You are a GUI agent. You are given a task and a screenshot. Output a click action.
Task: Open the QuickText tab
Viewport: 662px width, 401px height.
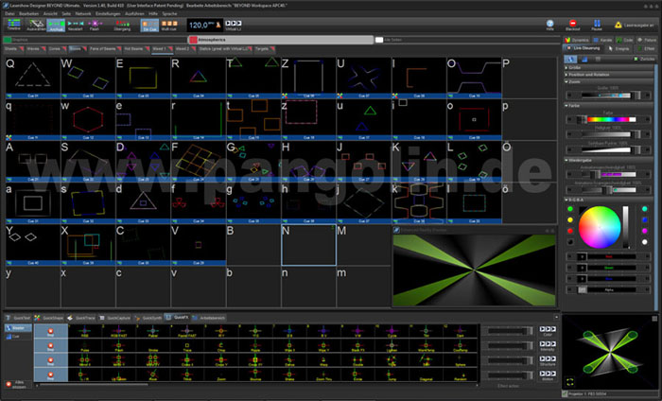click(x=18, y=318)
